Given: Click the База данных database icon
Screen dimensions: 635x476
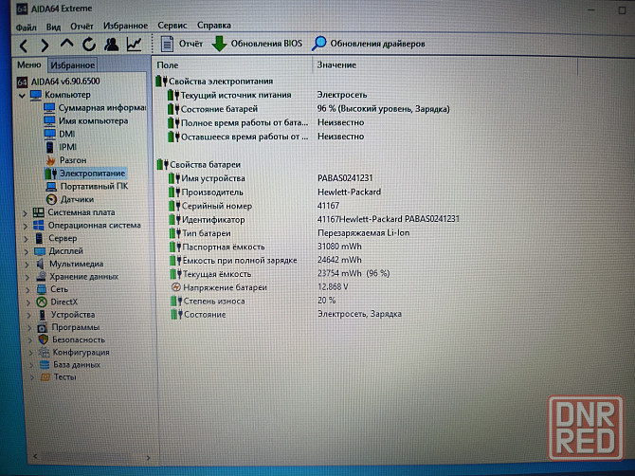Looking at the screenshot, I should point(45,365).
